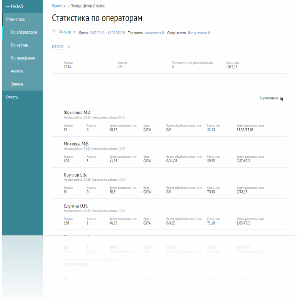Click Круглов's waiting time 30,9
The image size is (298, 299).
pos(112,192)
